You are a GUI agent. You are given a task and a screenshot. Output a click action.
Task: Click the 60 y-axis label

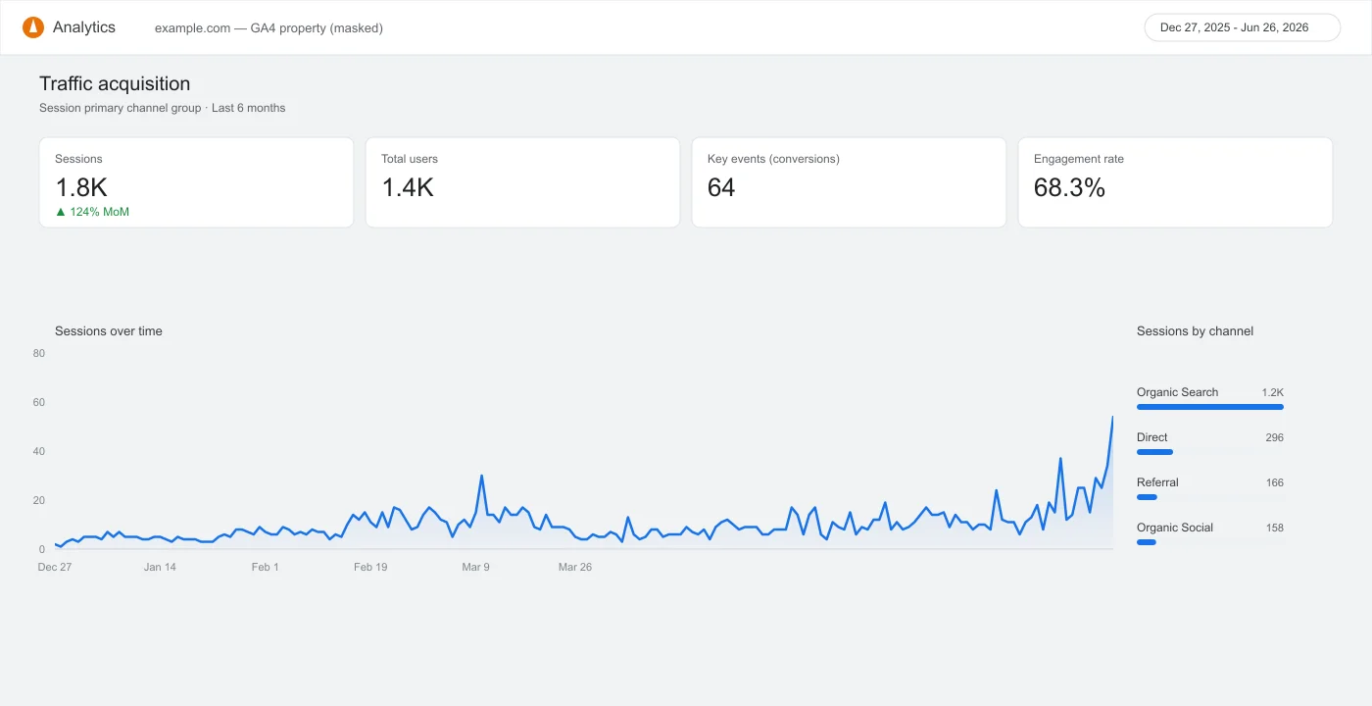click(39, 402)
